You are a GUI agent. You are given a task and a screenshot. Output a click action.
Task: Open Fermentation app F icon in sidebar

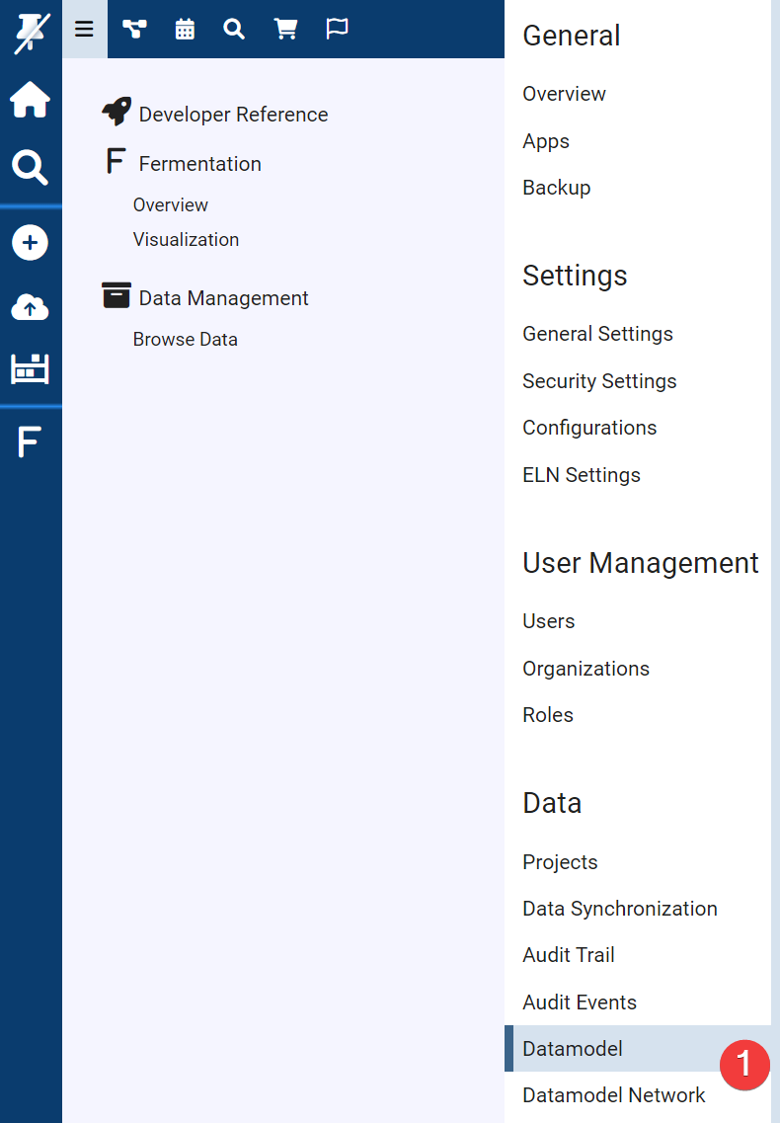pos(30,443)
